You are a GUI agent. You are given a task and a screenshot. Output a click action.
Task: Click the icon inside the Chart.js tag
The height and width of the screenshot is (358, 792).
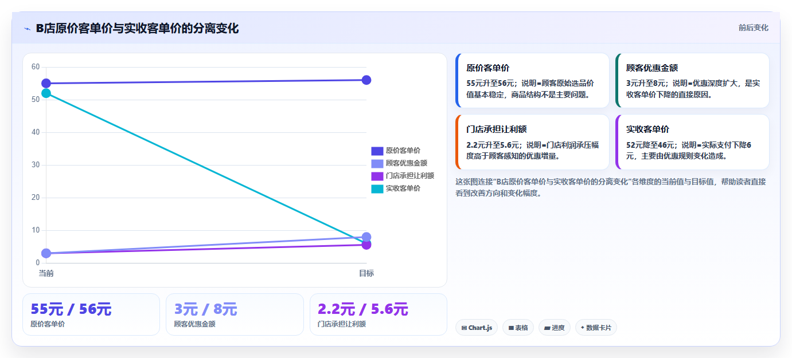tap(464, 328)
